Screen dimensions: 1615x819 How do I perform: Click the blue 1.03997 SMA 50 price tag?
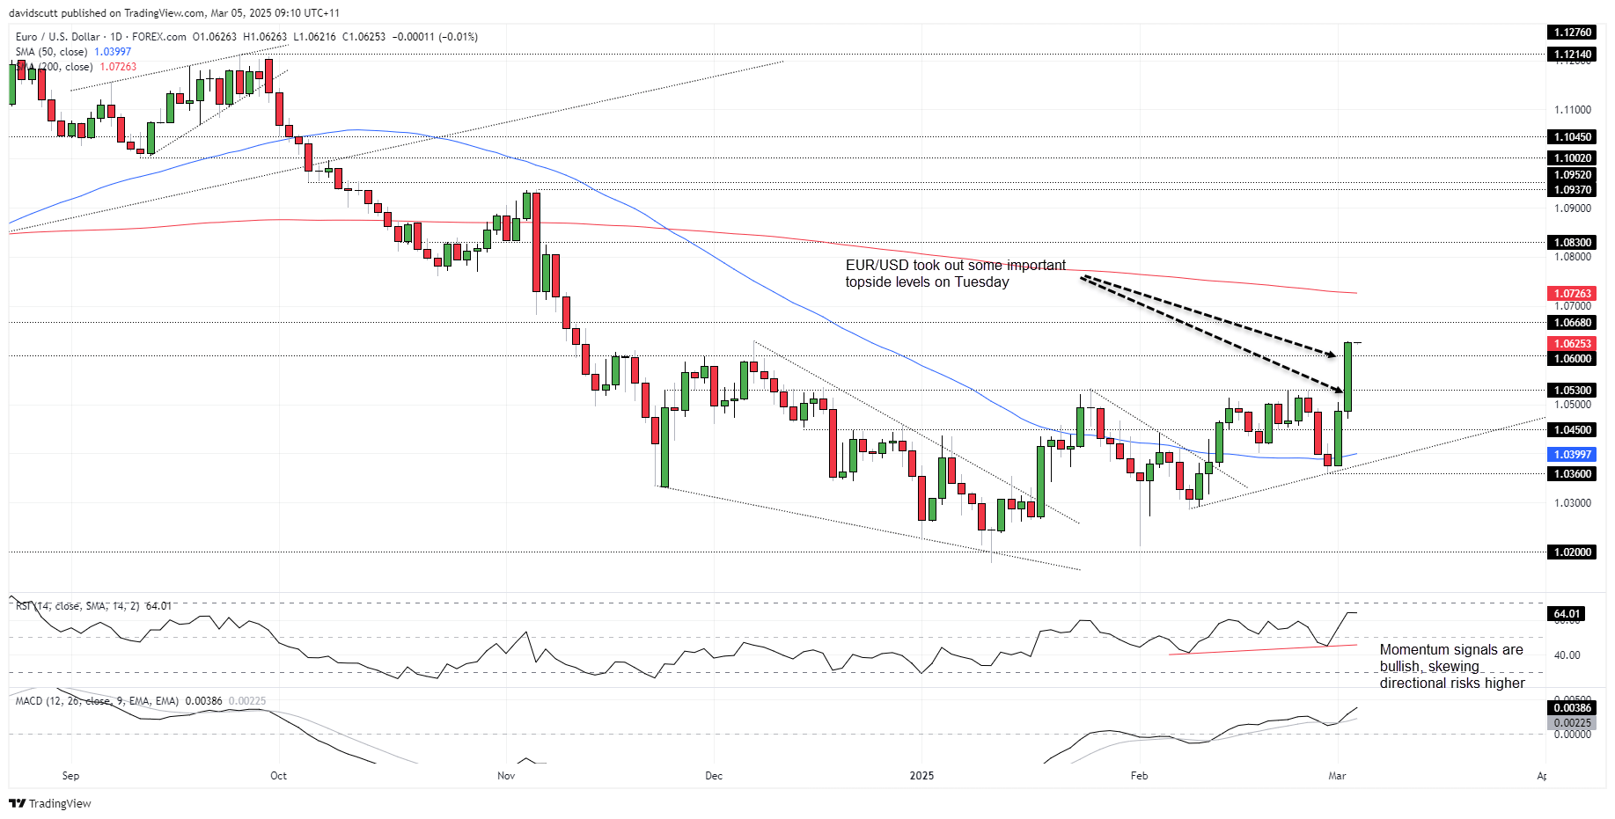click(1572, 455)
